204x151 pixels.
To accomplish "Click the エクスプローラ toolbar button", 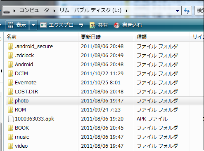I will 62,25.
